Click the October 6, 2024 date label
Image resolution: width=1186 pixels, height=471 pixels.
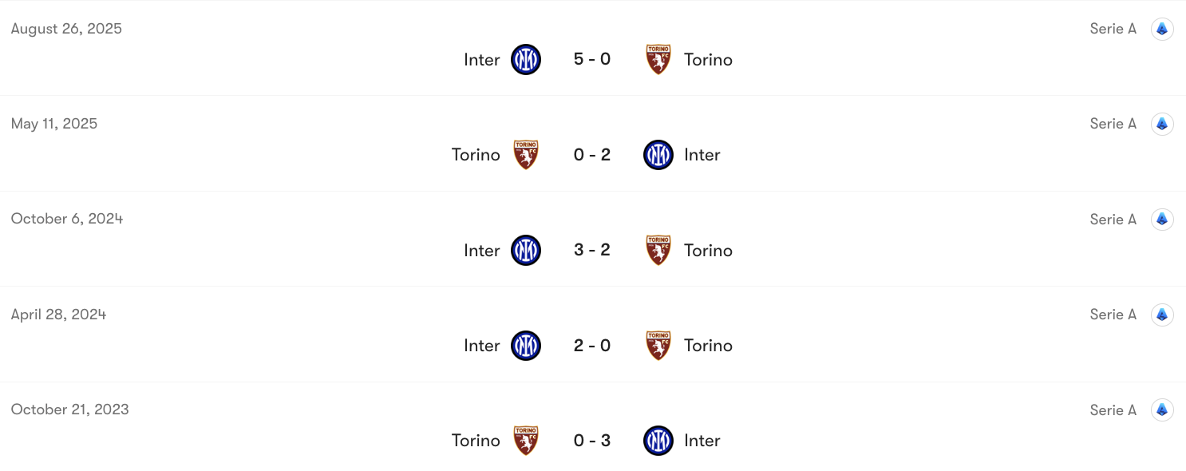[66, 219]
